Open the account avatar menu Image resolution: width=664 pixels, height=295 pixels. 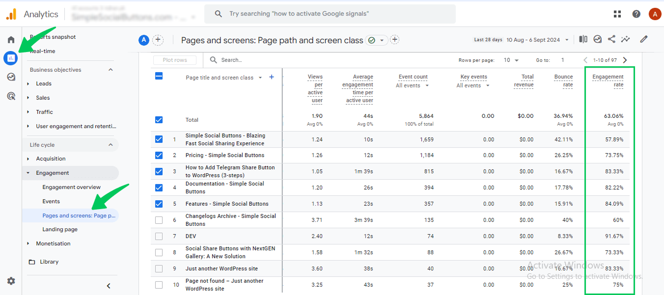pos(655,14)
